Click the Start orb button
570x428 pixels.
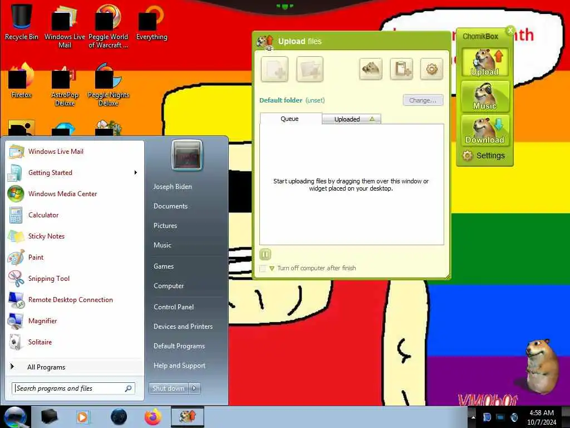click(x=15, y=417)
